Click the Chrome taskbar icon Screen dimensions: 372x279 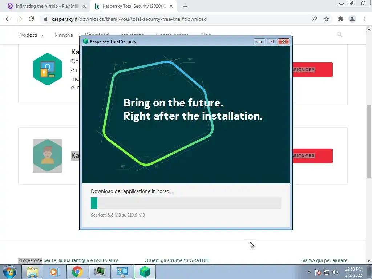point(77,272)
